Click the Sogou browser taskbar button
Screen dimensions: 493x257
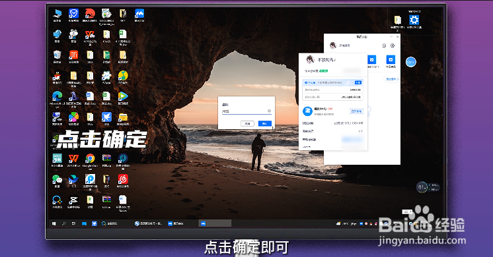click(x=148, y=223)
